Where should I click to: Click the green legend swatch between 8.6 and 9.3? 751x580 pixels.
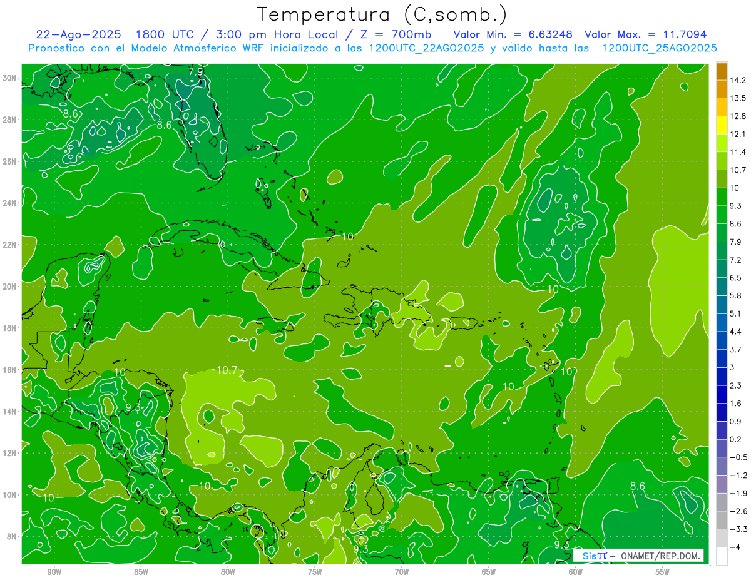click(x=722, y=214)
